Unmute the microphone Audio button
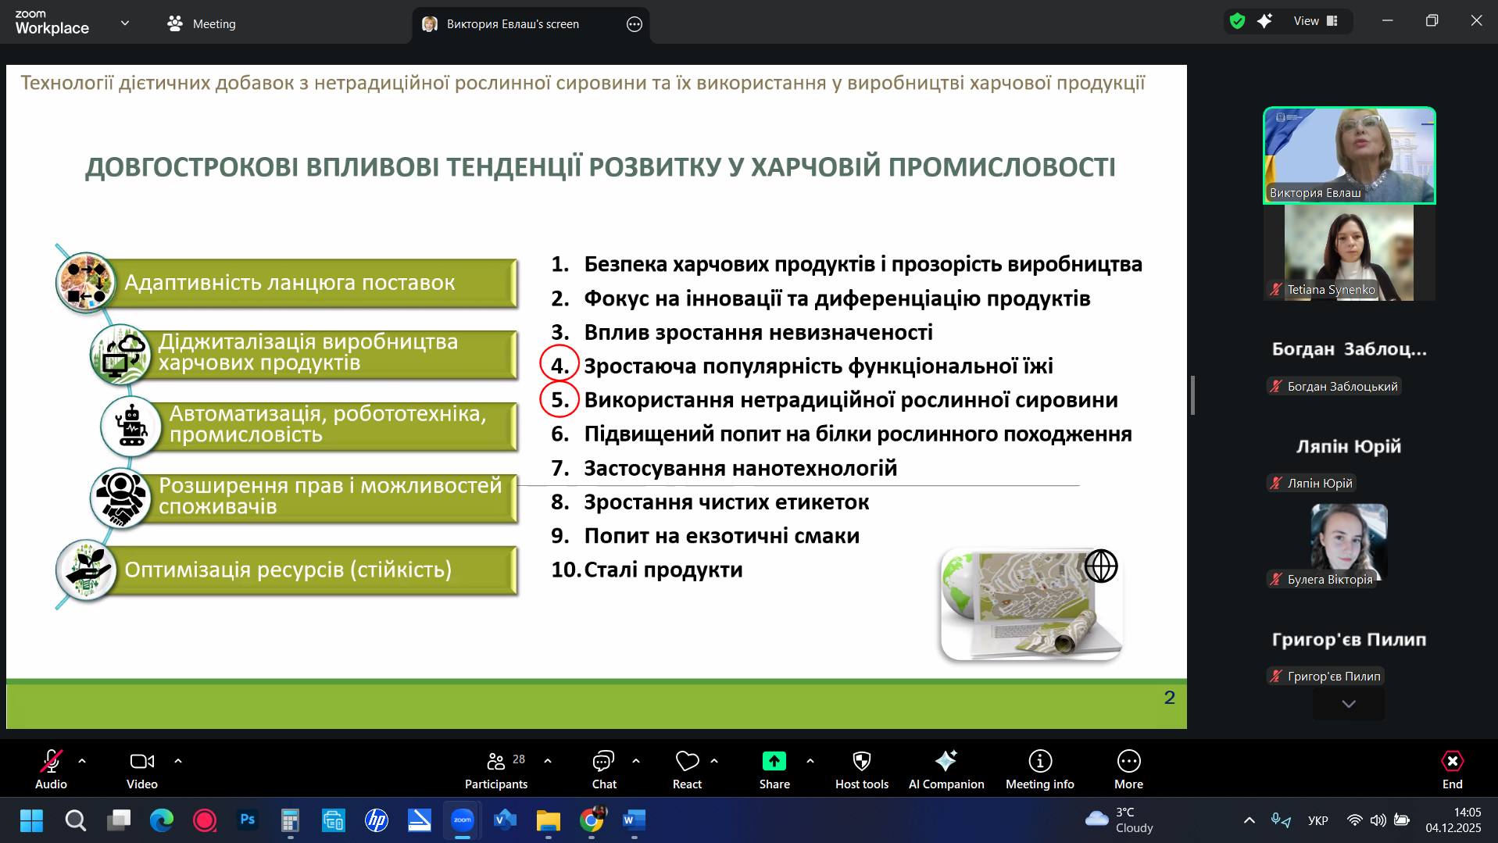1498x843 pixels. (x=51, y=769)
